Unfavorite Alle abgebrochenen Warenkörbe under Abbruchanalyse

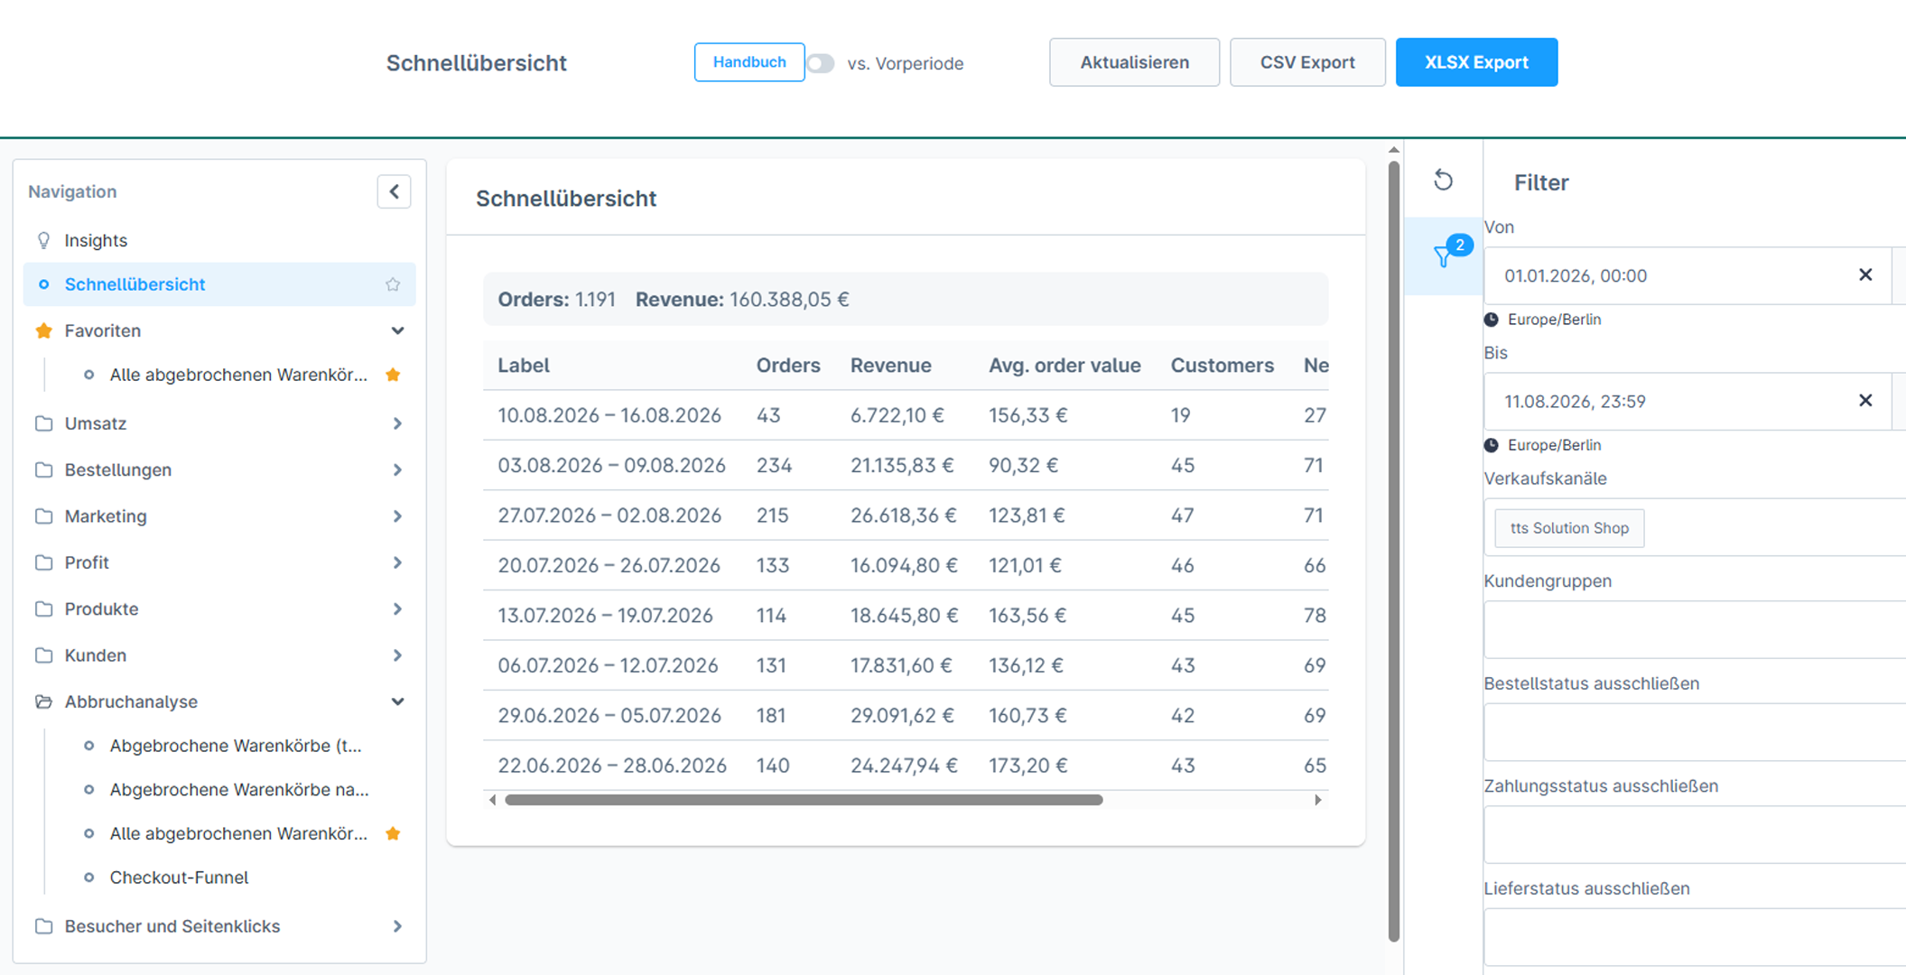[393, 833]
